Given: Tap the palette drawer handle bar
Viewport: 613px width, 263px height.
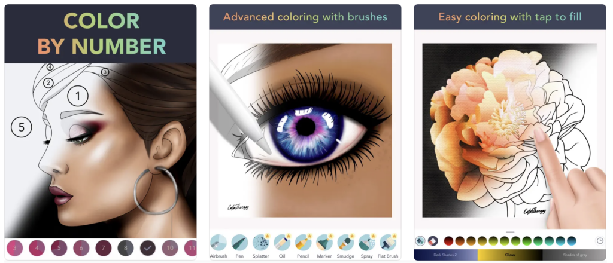Looking at the screenshot, I should click(510, 232).
